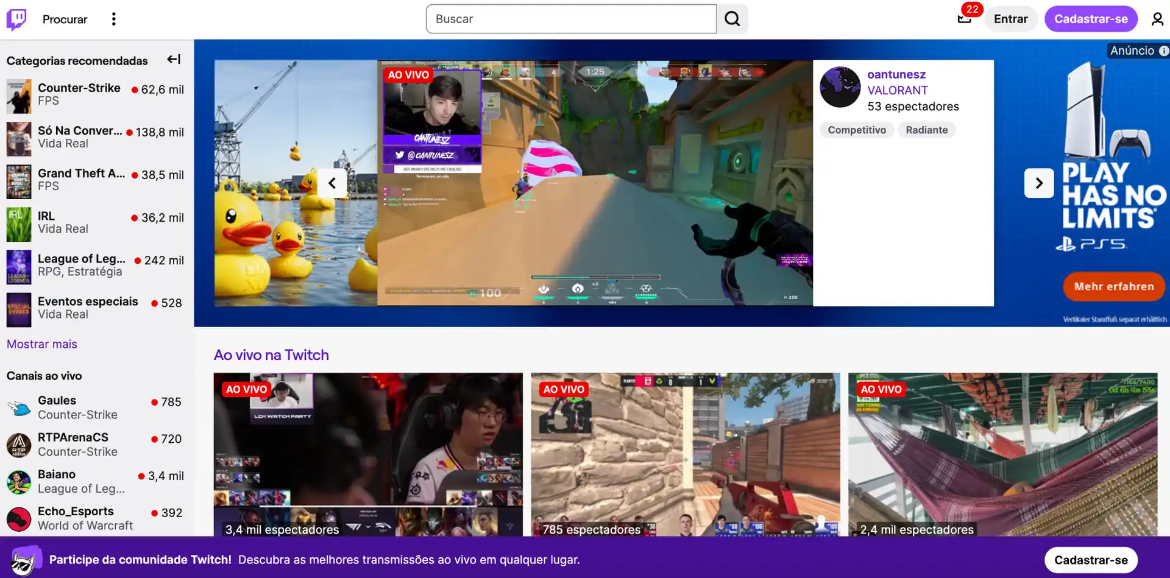Viewport: 1170px width, 578px height.
Task: Open the Eventos especiais category name
Action: pyautogui.click(x=88, y=301)
